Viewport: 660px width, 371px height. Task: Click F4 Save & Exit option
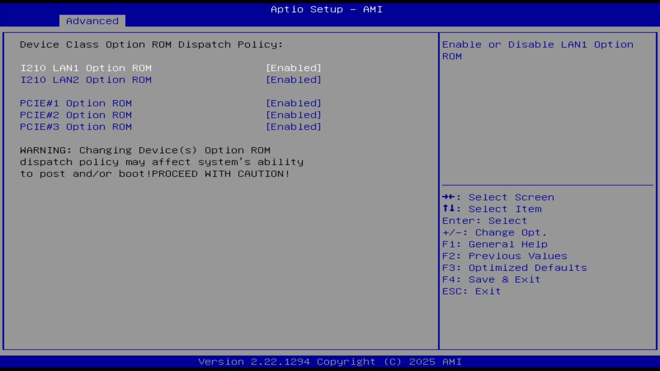click(x=490, y=279)
